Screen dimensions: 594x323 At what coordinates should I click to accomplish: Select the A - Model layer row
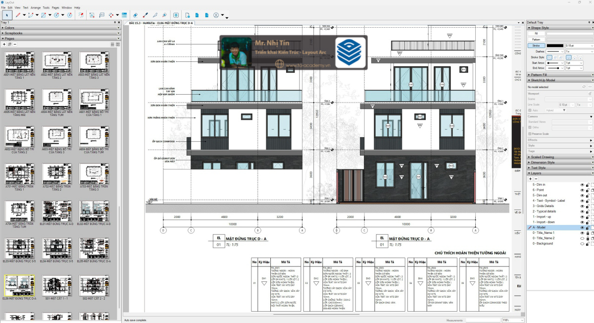click(560, 227)
